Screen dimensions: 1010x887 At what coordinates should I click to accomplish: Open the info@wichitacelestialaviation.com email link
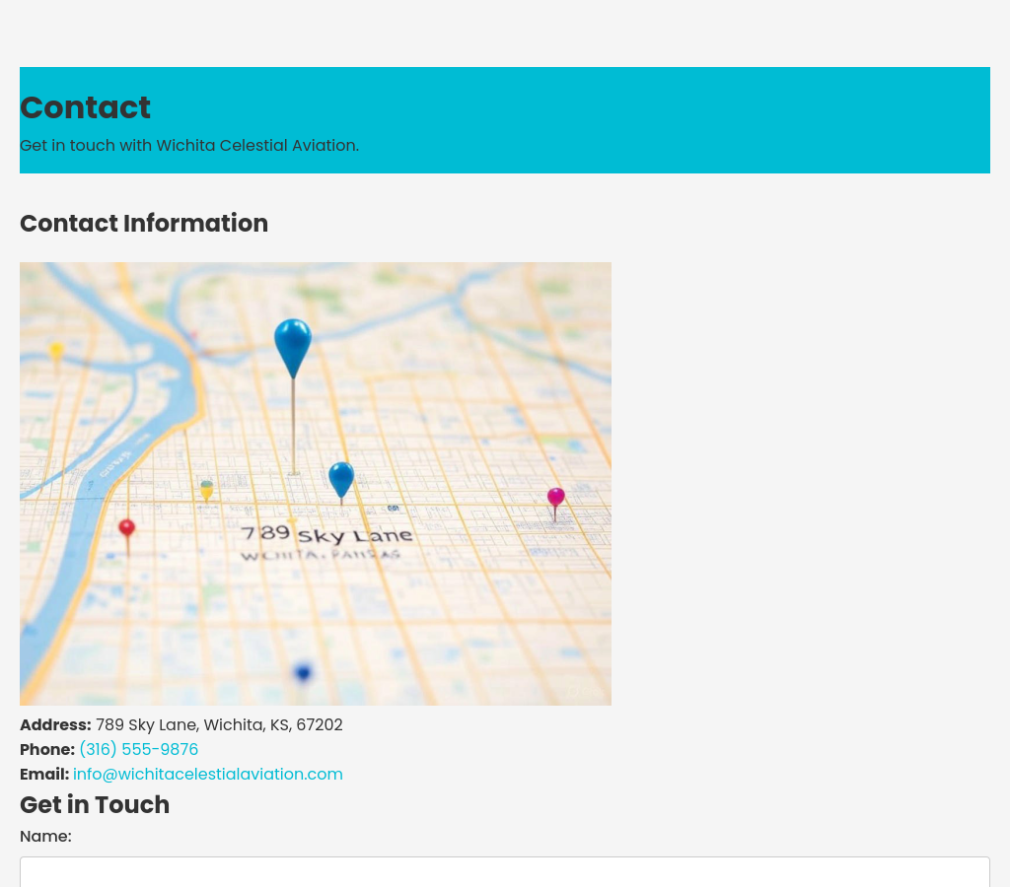tap(208, 775)
